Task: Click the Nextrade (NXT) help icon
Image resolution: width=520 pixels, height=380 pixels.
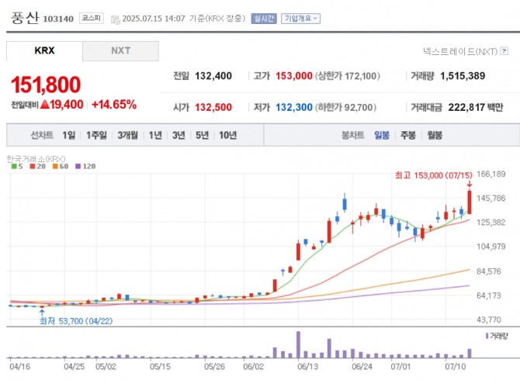Action: point(504,50)
